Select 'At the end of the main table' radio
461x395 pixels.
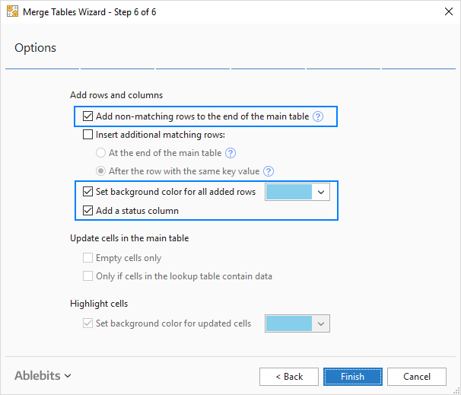click(101, 153)
